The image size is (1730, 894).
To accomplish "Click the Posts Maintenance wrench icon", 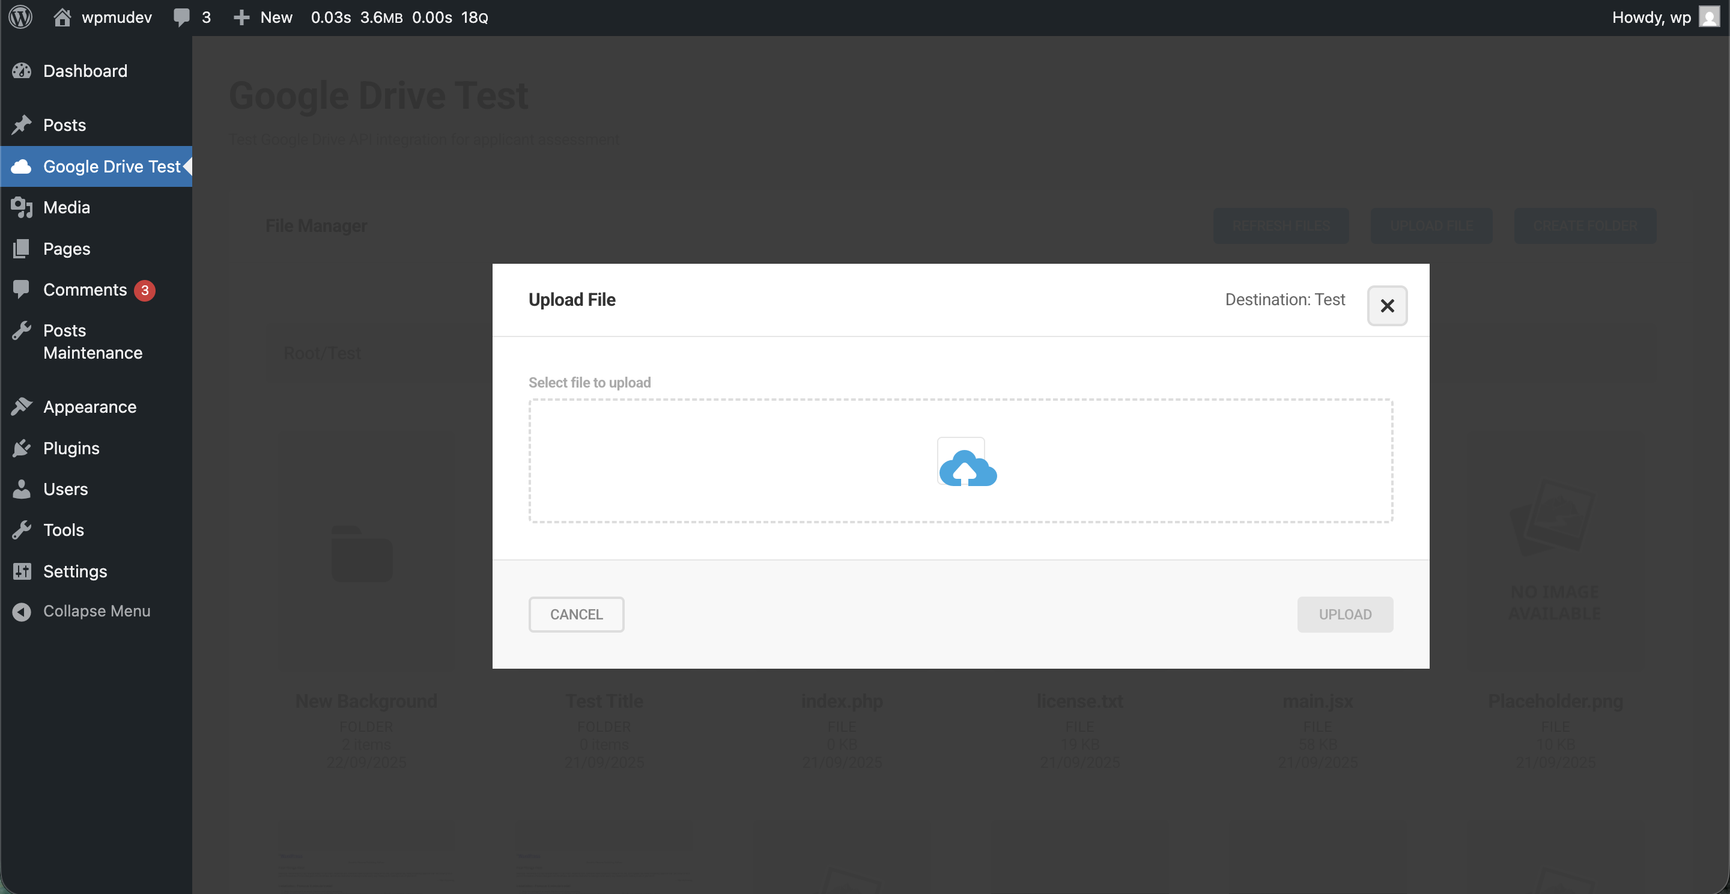I will click(x=22, y=330).
